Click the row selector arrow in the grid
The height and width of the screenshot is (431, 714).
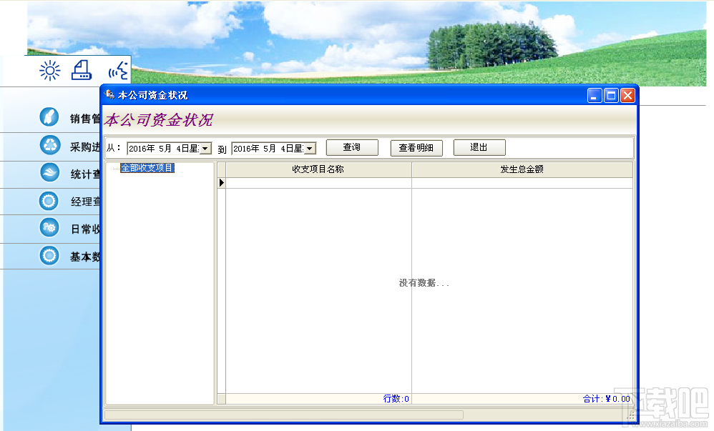[x=223, y=182]
